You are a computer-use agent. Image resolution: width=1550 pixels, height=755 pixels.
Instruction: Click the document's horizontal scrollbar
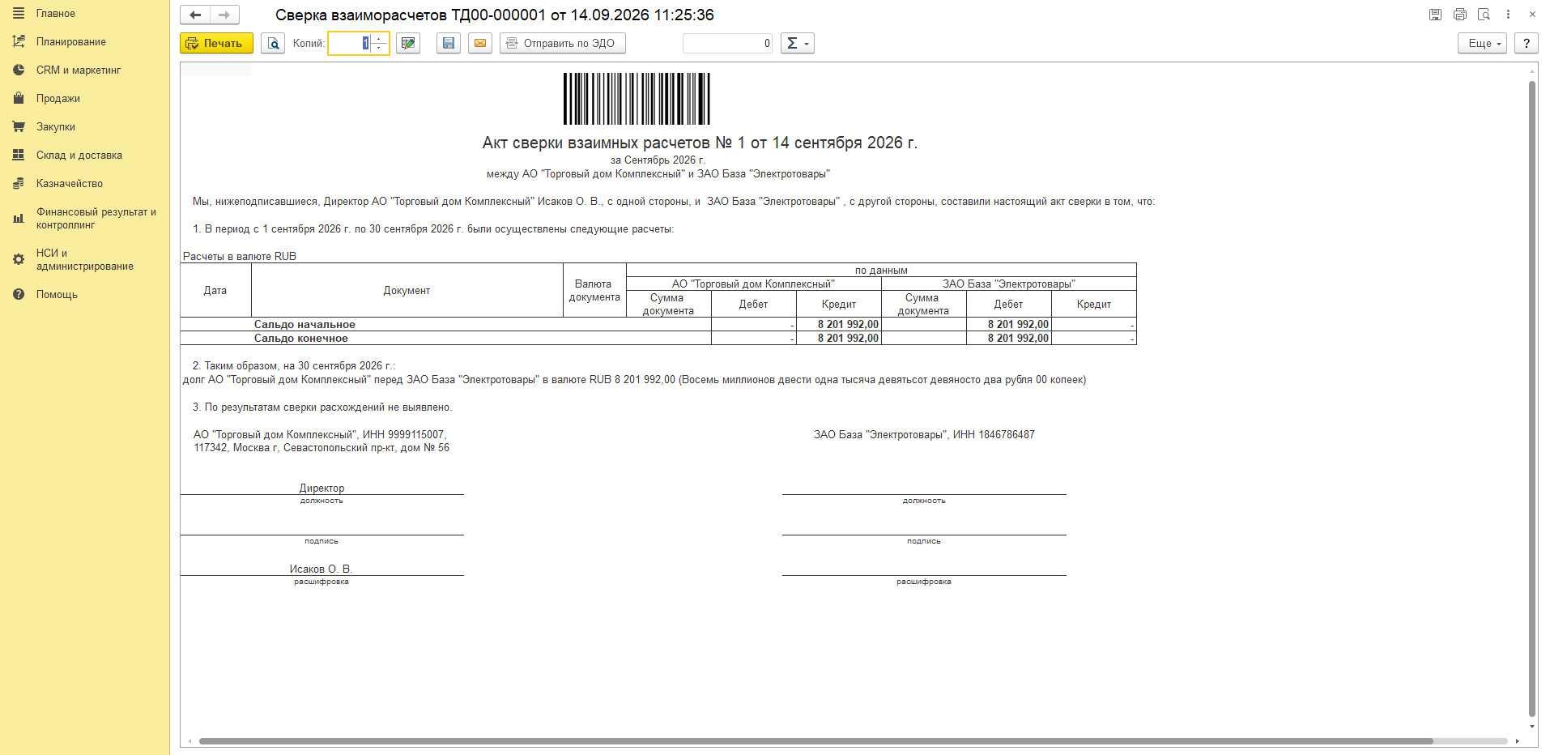tap(815, 741)
